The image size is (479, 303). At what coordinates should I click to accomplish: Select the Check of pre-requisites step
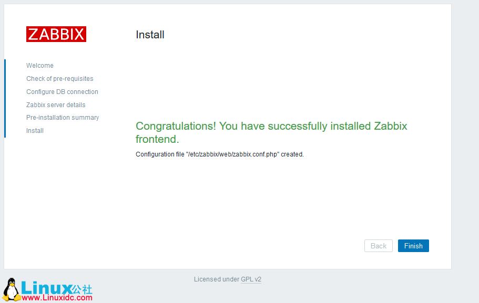tap(59, 78)
